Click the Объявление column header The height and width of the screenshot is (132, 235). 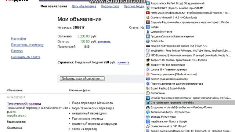(x=15, y=91)
